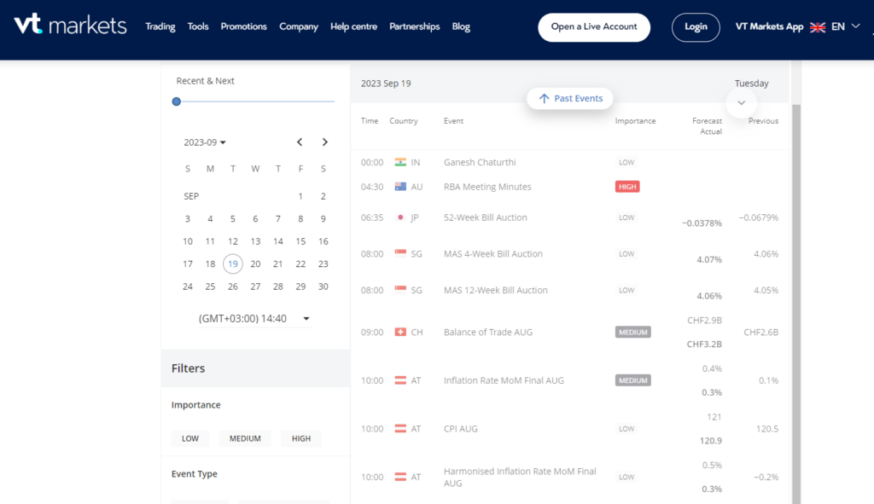Expand the Tuesday chevron down button
Image resolution: width=874 pixels, height=504 pixels.
click(x=741, y=102)
